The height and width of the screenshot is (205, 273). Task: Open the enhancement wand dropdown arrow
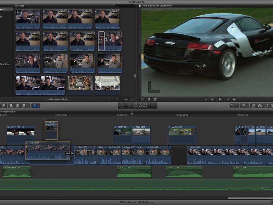coord(236,106)
